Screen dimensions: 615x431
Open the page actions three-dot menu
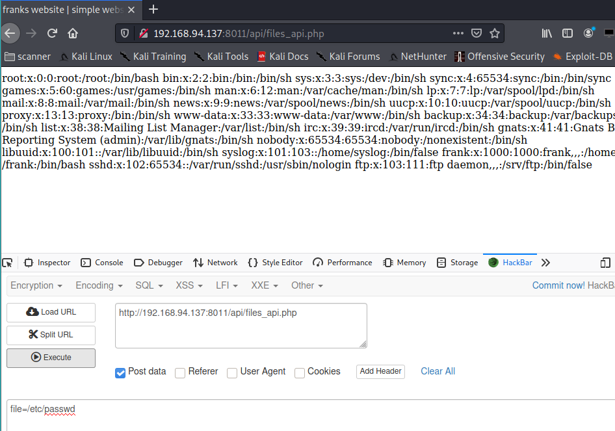[x=458, y=33]
